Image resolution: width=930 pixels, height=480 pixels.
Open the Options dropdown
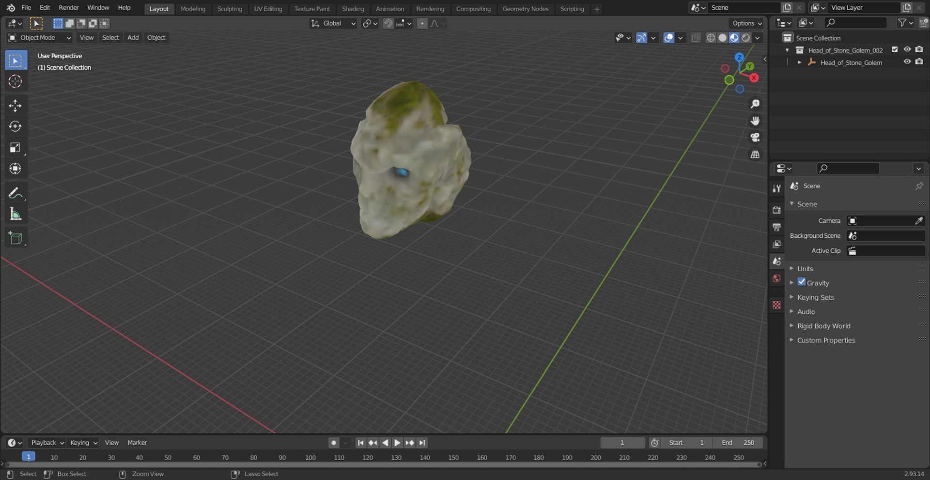point(746,23)
